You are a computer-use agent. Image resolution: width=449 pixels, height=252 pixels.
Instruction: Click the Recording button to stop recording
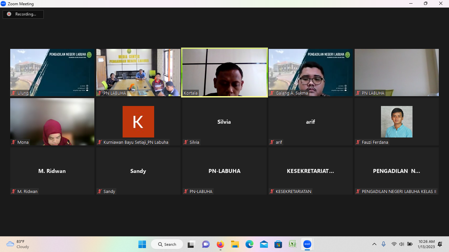point(23,14)
